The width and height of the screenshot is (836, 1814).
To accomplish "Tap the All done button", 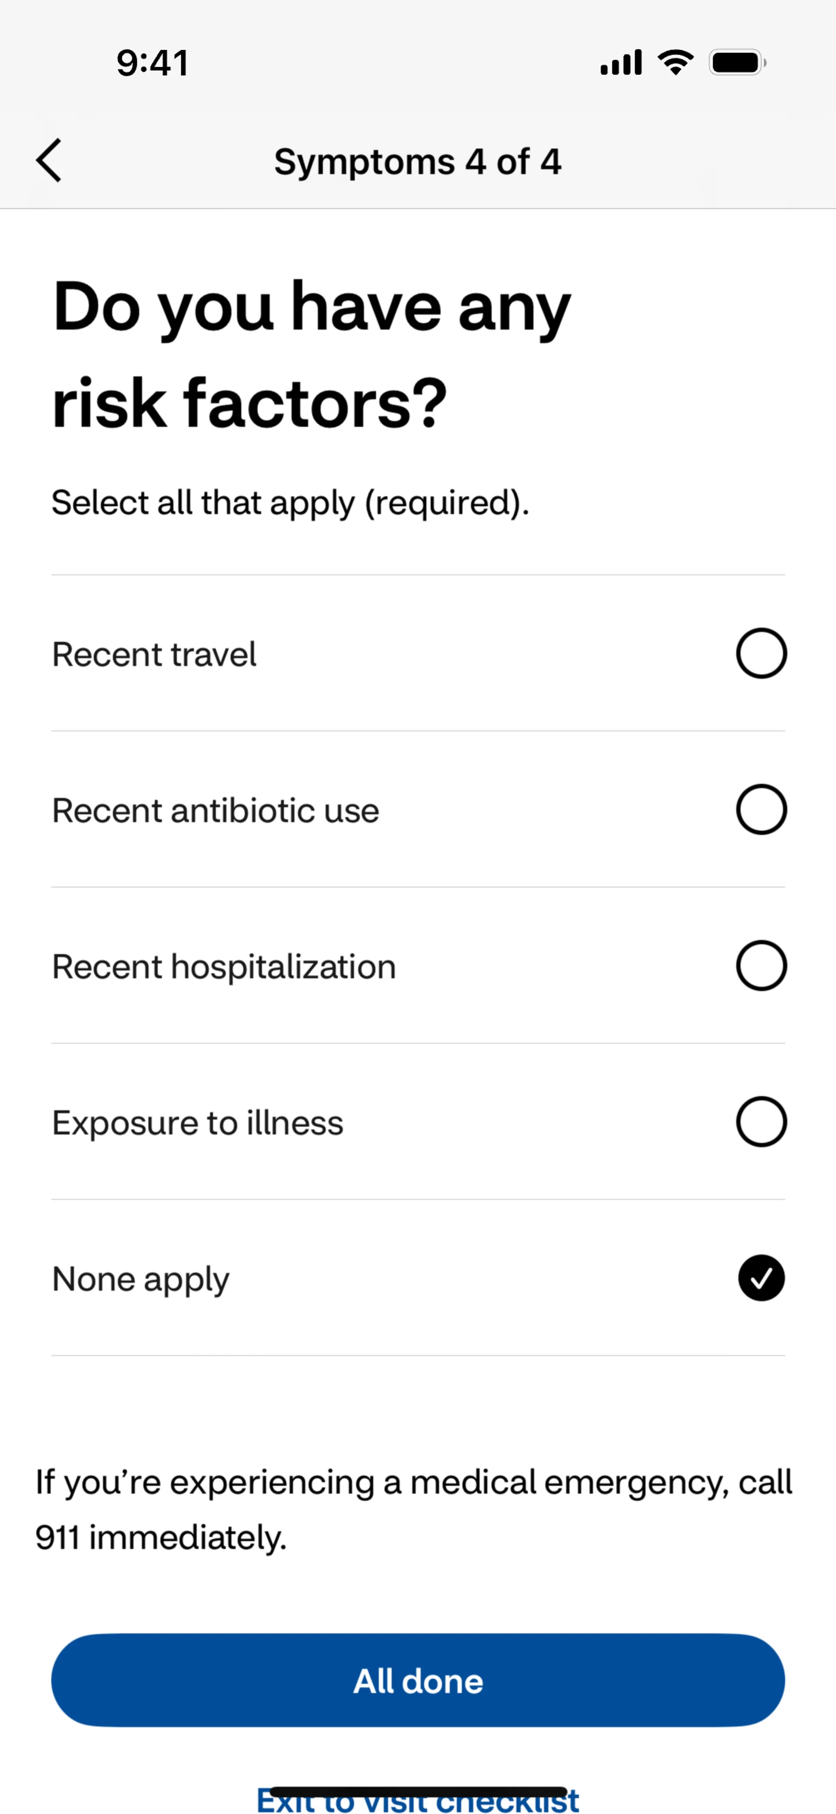I will [418, 1680].
